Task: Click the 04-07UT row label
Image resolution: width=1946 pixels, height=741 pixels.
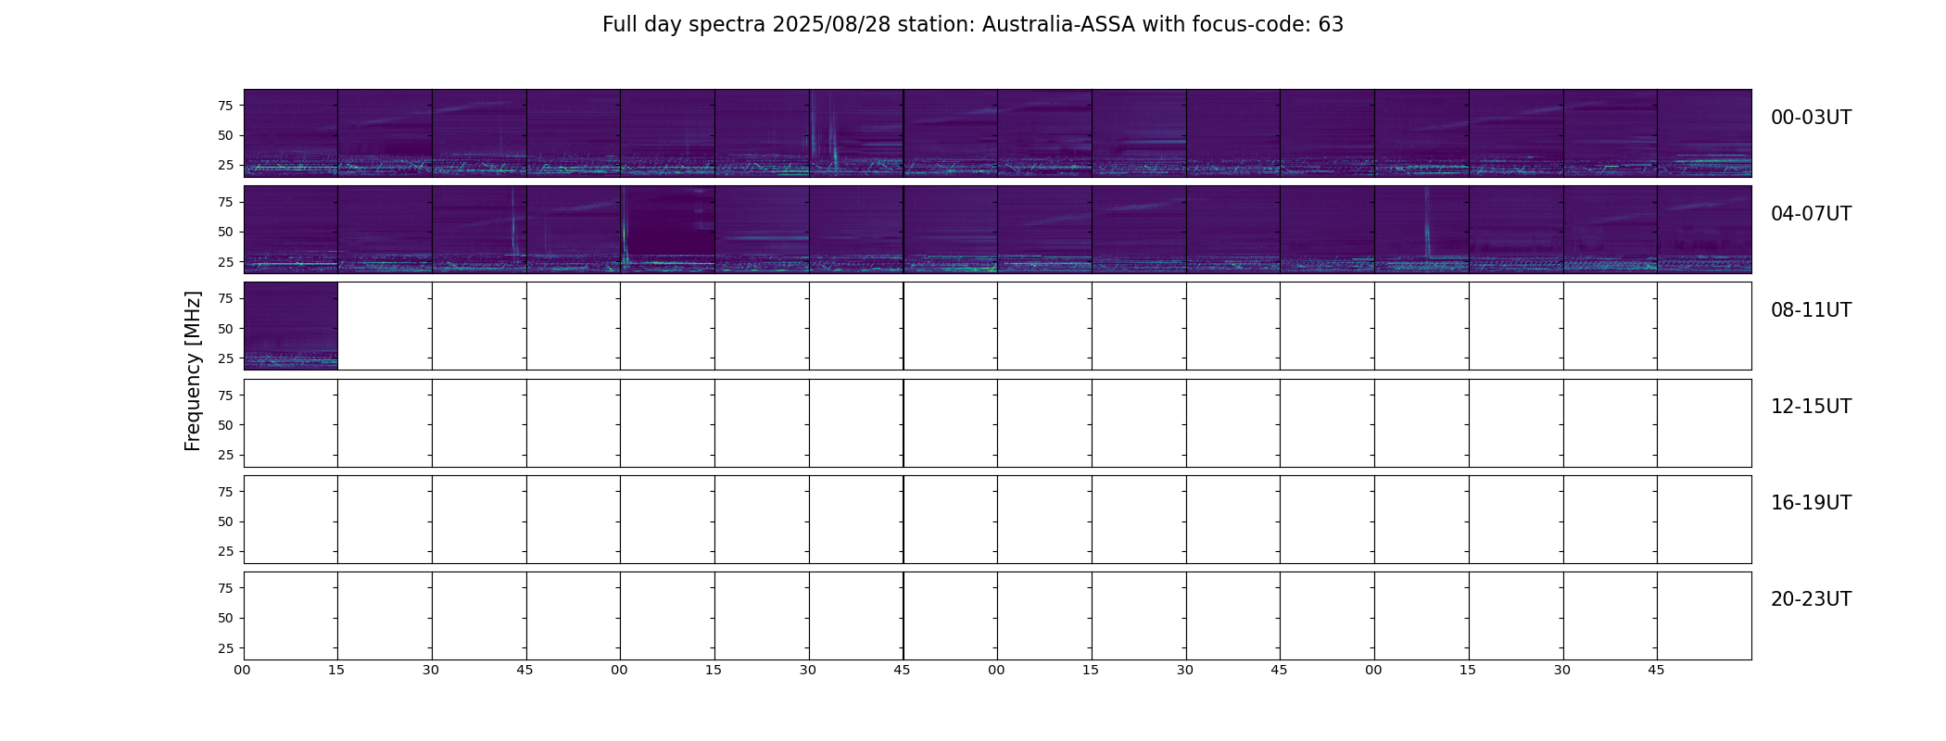Action: [x=1811, y=214]
